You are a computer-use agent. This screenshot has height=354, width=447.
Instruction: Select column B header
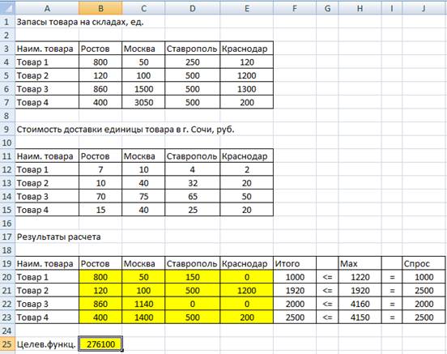tap(100, 8)
